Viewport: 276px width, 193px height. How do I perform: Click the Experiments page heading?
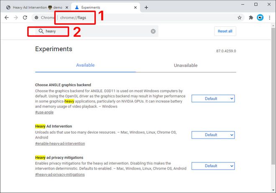(54, 49)
